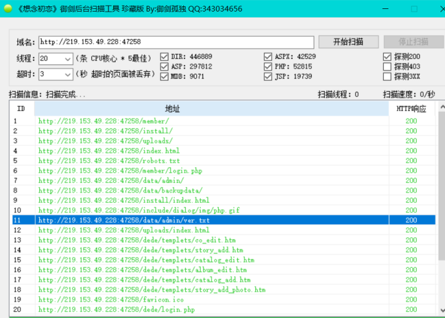Toggle the JSP: 19739 checkbox

tap(268, 76)
